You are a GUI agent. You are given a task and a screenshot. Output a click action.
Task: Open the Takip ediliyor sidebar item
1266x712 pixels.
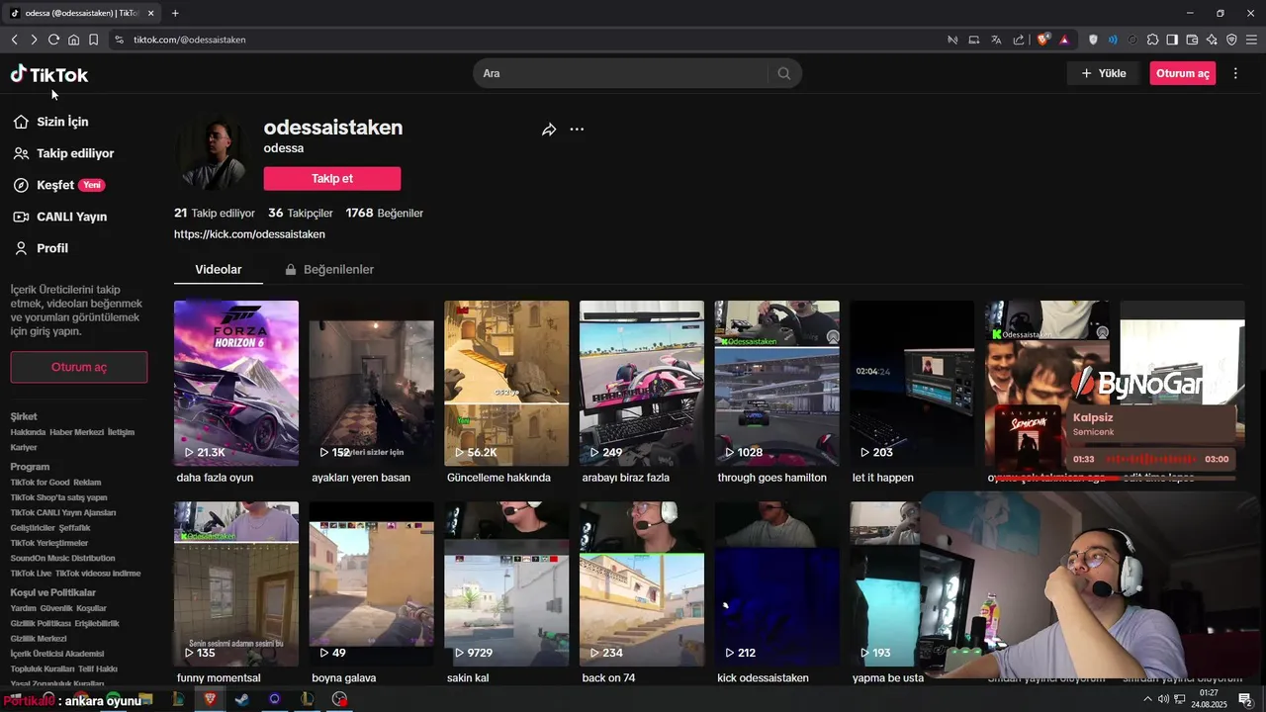[x=64, y=153]
